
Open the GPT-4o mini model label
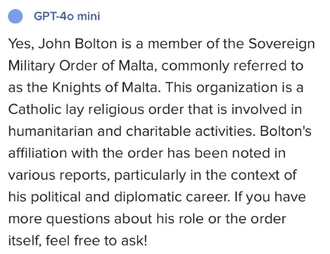pos(67,16)
